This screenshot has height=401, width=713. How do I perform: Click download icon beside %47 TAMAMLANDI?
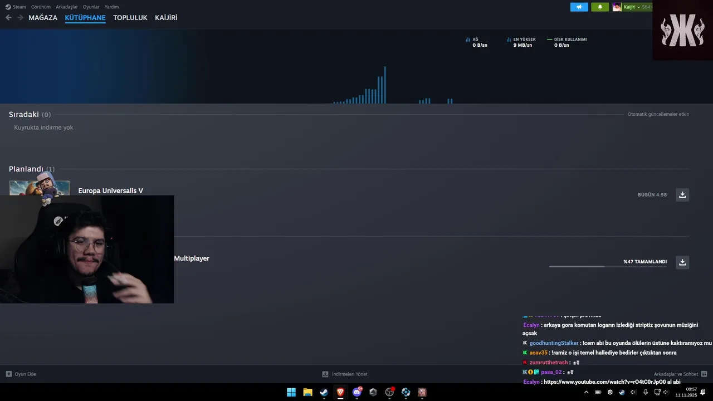click(682, 262)
